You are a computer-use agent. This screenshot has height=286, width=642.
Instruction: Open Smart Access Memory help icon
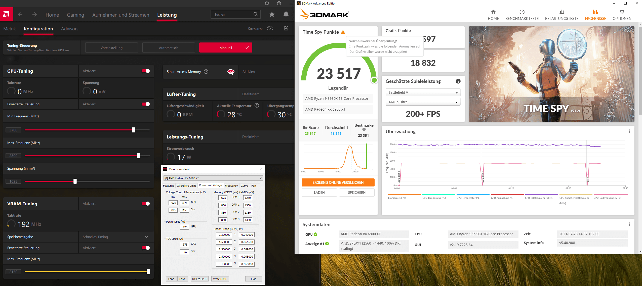(206, 72)
